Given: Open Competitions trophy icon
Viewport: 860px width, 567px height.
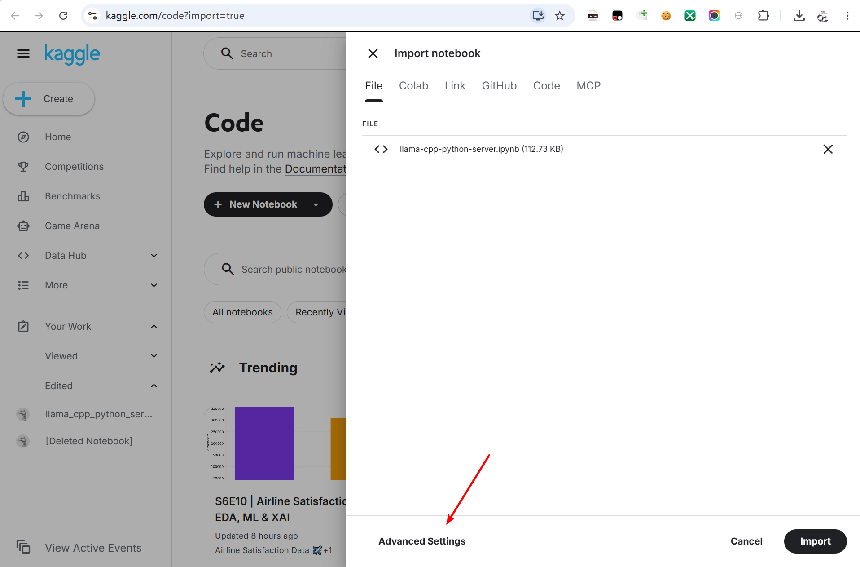Looking at the screenshot, I should (23, 167).
